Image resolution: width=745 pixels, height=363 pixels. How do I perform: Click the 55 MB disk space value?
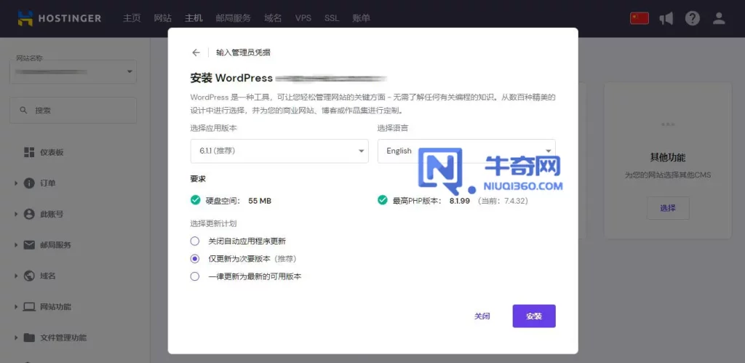click(x=260, y=201)
